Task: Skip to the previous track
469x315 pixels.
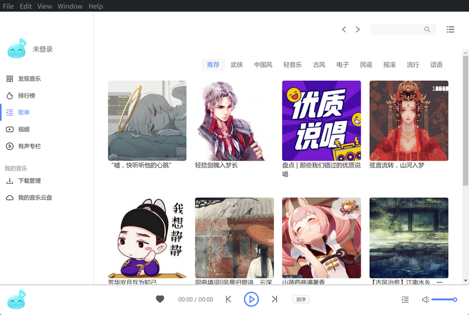Action: click(x=229, y=299)
